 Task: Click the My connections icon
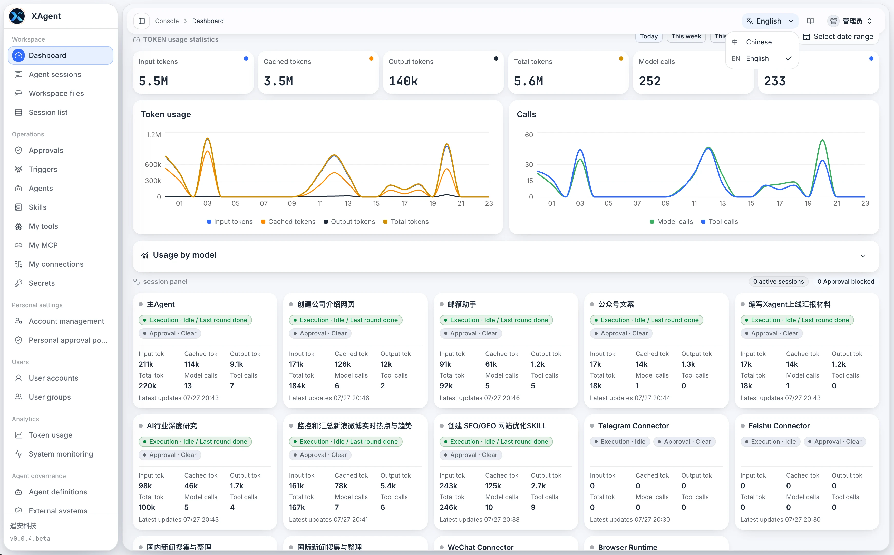(18, 264)
